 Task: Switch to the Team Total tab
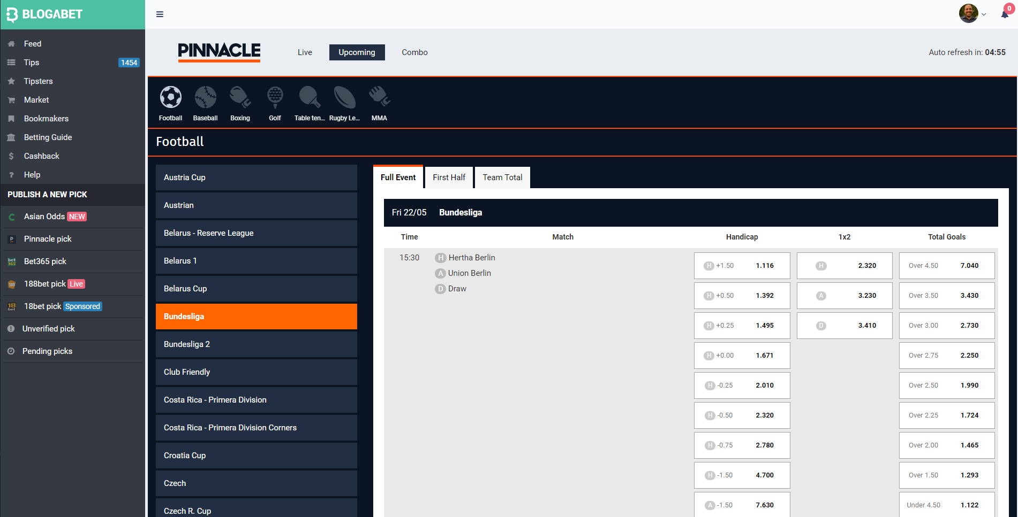click(x=502, y=178)
